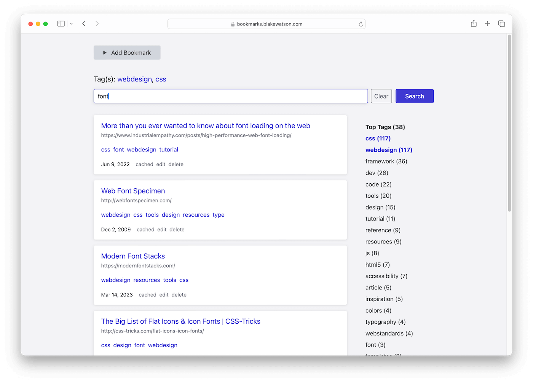
Task: Click 'resources' tag on Web Font Specimen
Action: click(x=196, y=215)
